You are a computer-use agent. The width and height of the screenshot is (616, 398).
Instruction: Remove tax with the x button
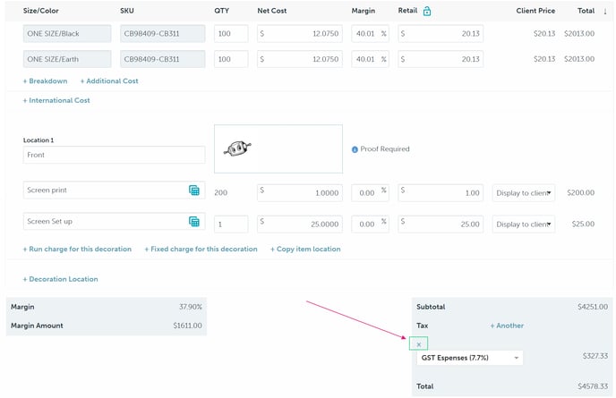419,344
